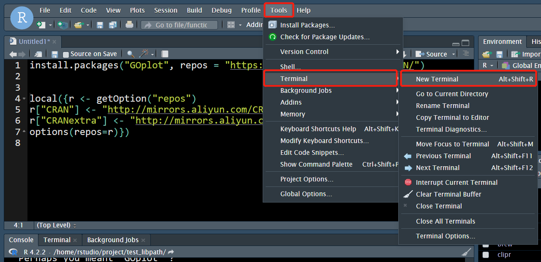The height and width of the screenshot is (262, 541).
Task: Click the Find/Replace magnifier icon
Action: point(130,54)
